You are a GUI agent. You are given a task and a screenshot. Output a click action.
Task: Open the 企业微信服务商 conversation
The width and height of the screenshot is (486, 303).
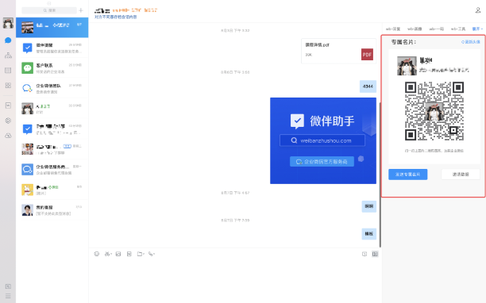click(x=52, y=169)
